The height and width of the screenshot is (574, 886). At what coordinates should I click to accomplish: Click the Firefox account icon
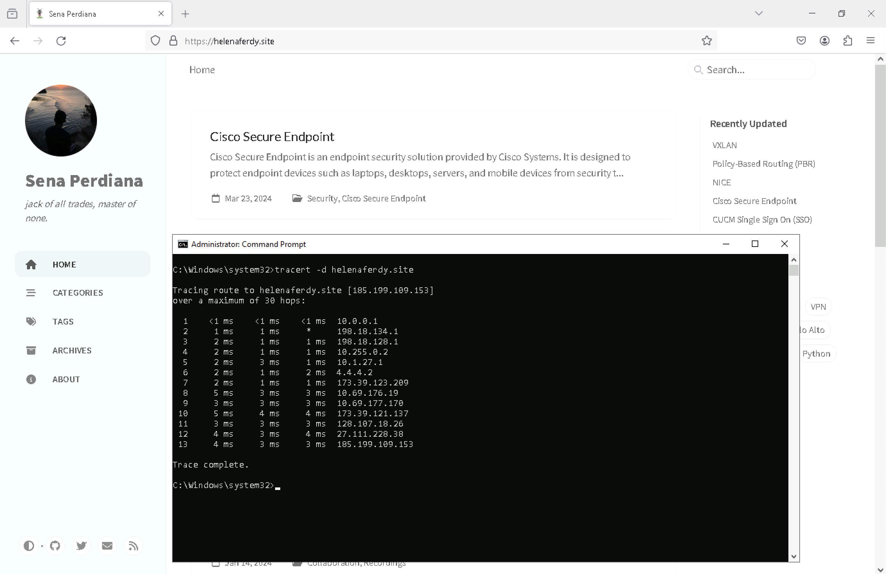pyautogui.click(x=825, y=41)
